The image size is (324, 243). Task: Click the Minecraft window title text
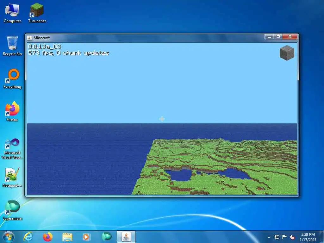coord(41,38)
